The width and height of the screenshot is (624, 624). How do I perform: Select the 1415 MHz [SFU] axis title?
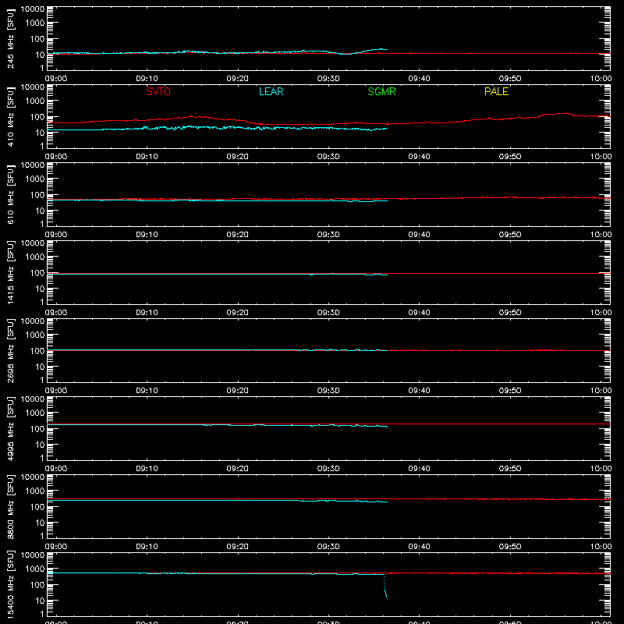click(10, 272)
